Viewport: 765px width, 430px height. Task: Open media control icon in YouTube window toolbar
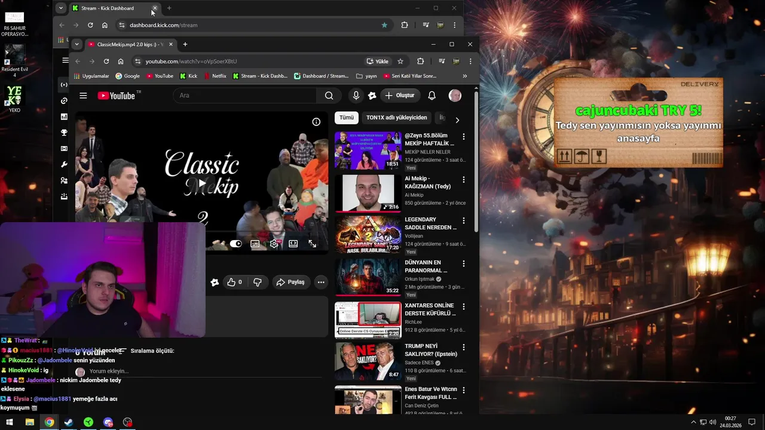pos(442,61)
